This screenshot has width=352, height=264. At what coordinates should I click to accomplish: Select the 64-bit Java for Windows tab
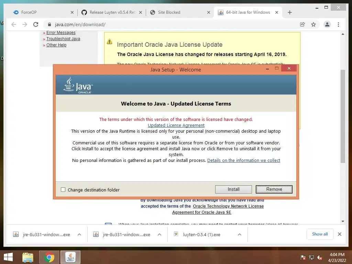248,12
